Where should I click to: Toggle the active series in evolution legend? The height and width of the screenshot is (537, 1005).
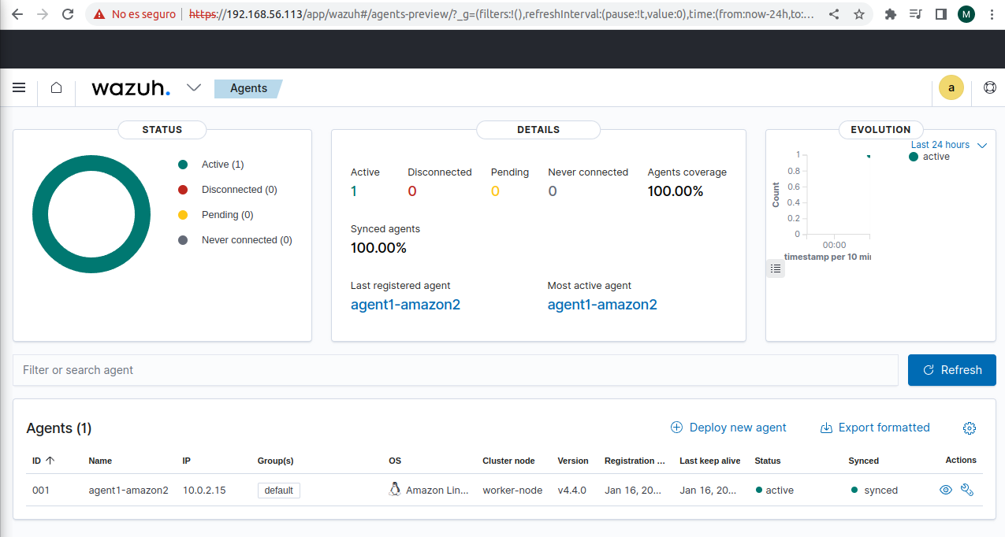coord(930,157)
